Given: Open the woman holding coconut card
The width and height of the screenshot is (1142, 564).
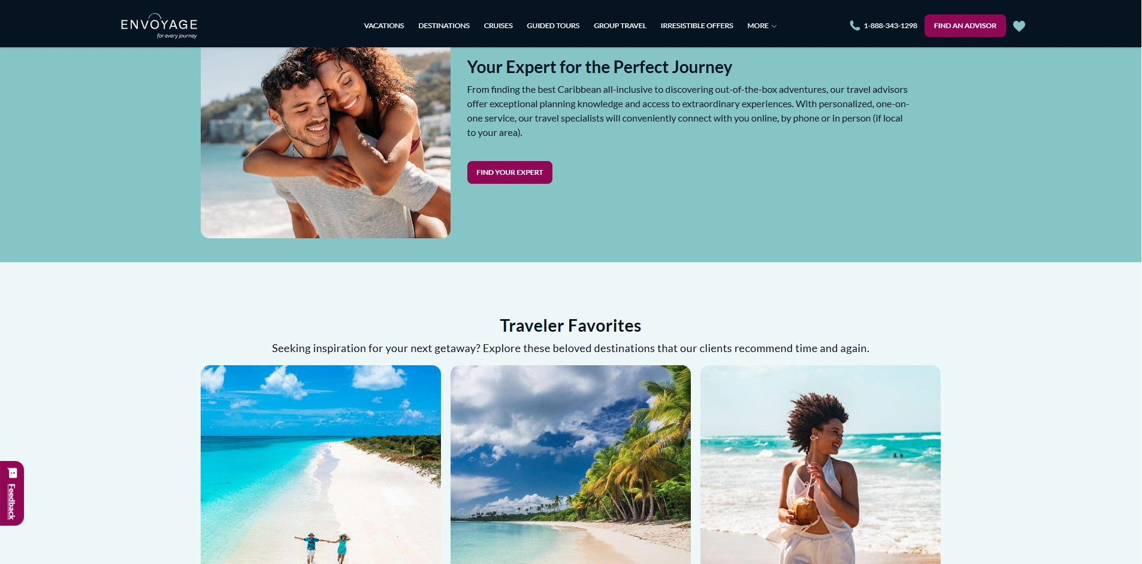Looking at the screenshot, I should pos(820,465).
